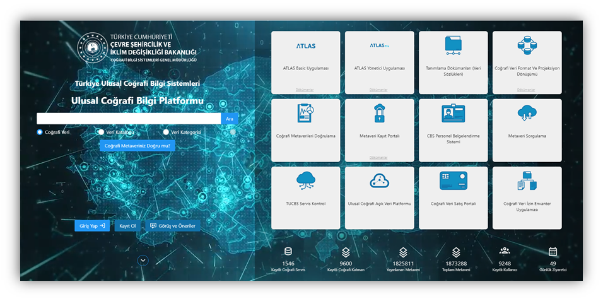Open the ATLAS Yönetici Uygulaması label
The image size is (603, 301).
tap(380, 68)
